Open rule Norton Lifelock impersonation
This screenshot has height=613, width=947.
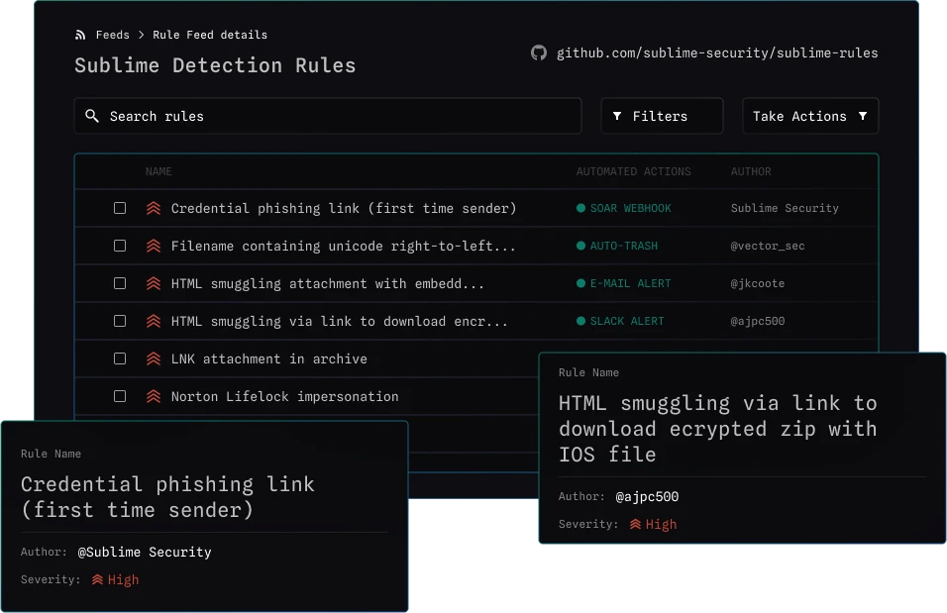click(284, 396)
